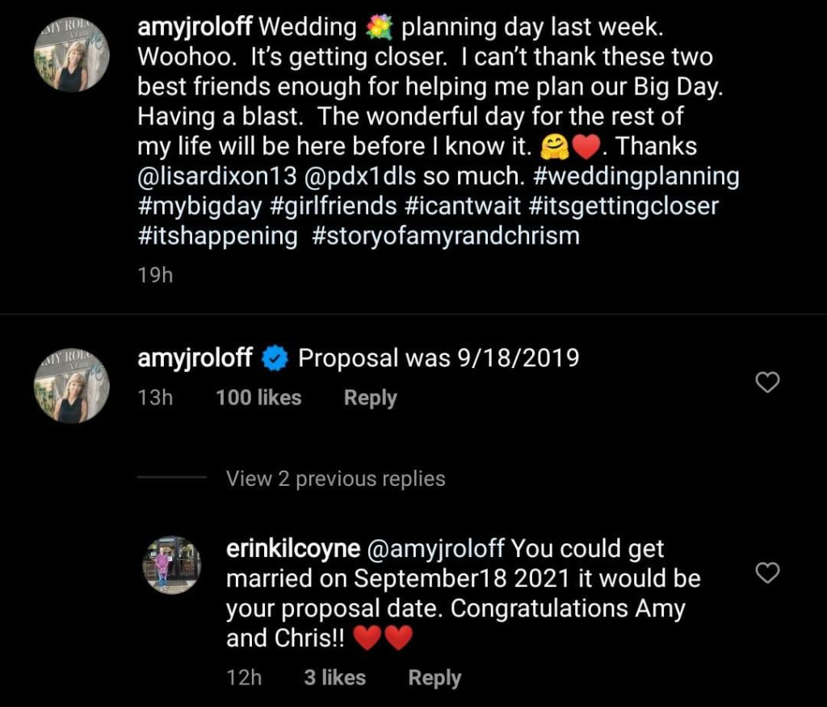
Task: Open the #itshappening hashtag
Action: click(217, 236)
